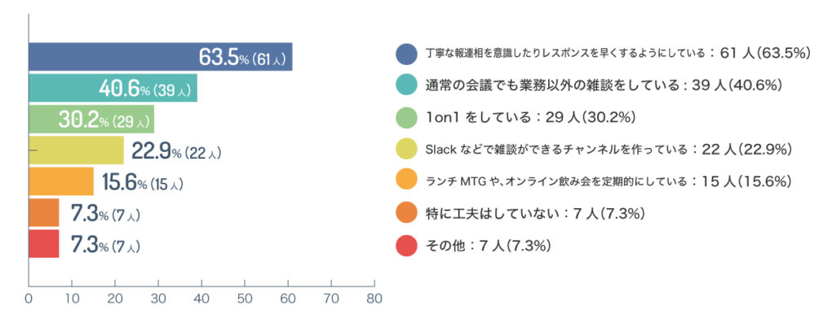
Task: Click the dark blue legend circle
Action: [x=406, y=54]
